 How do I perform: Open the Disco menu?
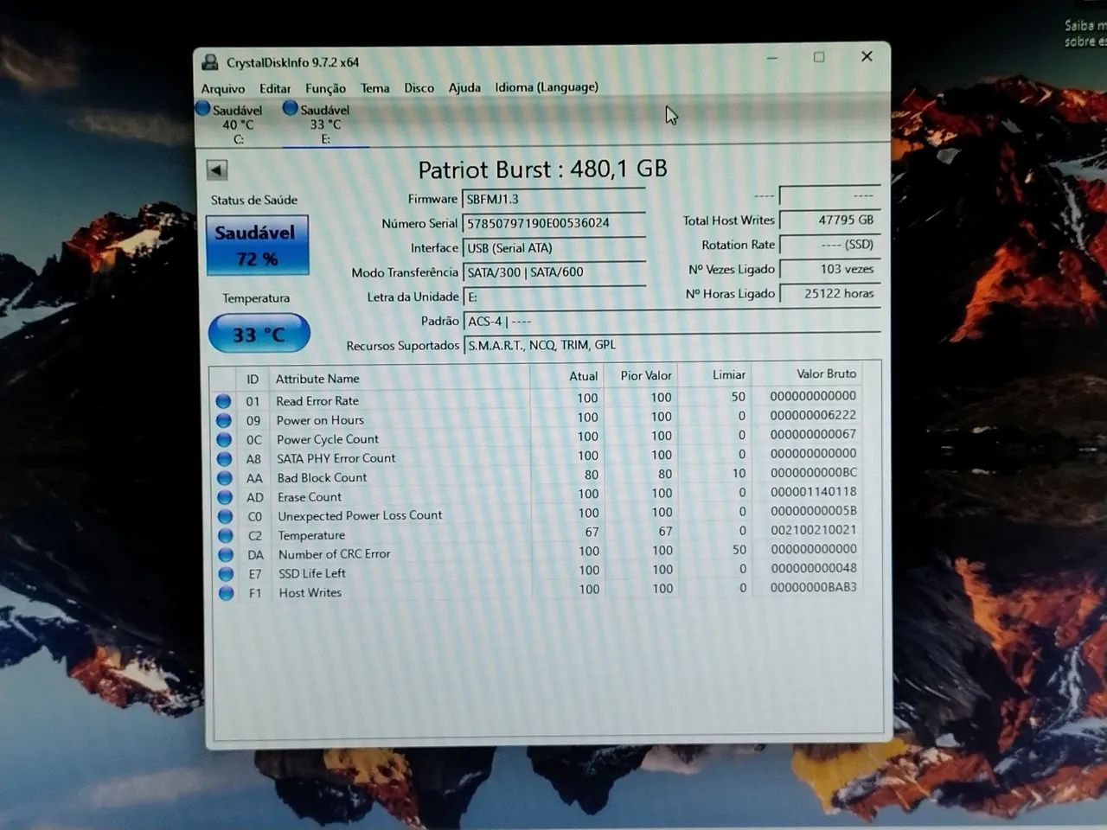point(419,88)
